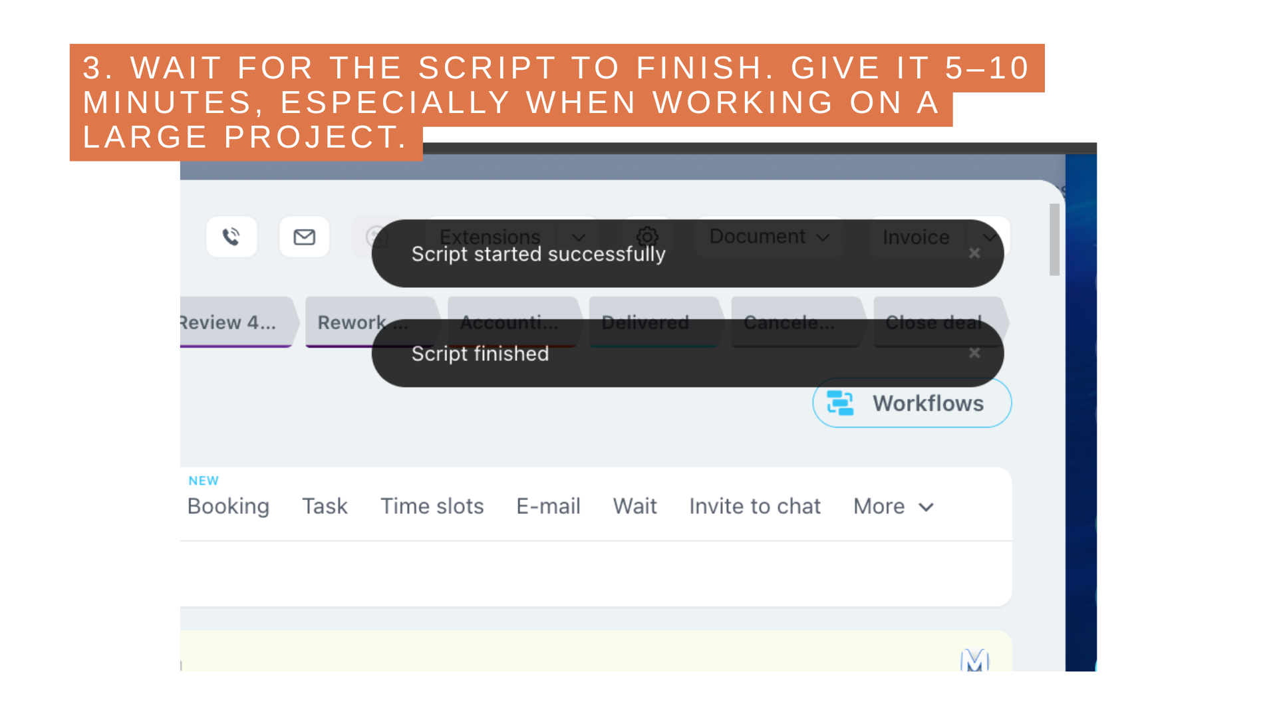The image size is (1277, 718).
Task: Select the Task tab
Action: click(x=325, y=507)
